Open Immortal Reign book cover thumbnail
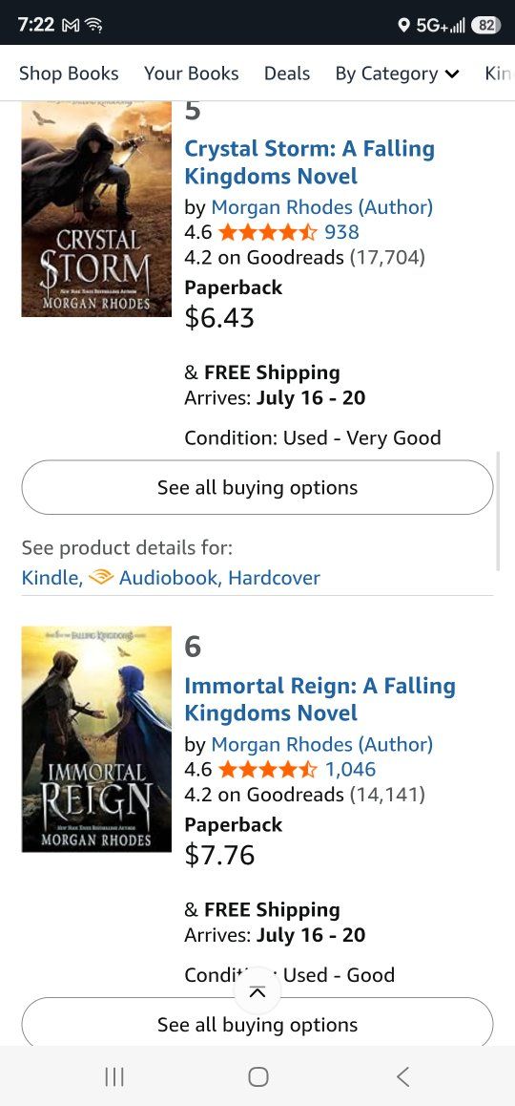 coord(96,739)
